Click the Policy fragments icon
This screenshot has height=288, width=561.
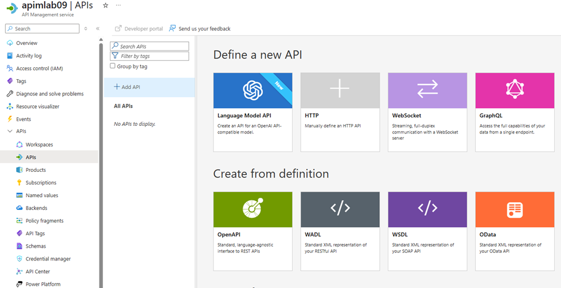coord(20,221)
